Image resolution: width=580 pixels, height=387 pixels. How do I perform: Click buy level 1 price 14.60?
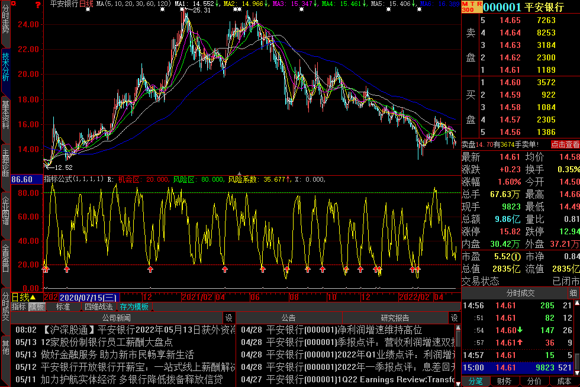click(510, 82)
